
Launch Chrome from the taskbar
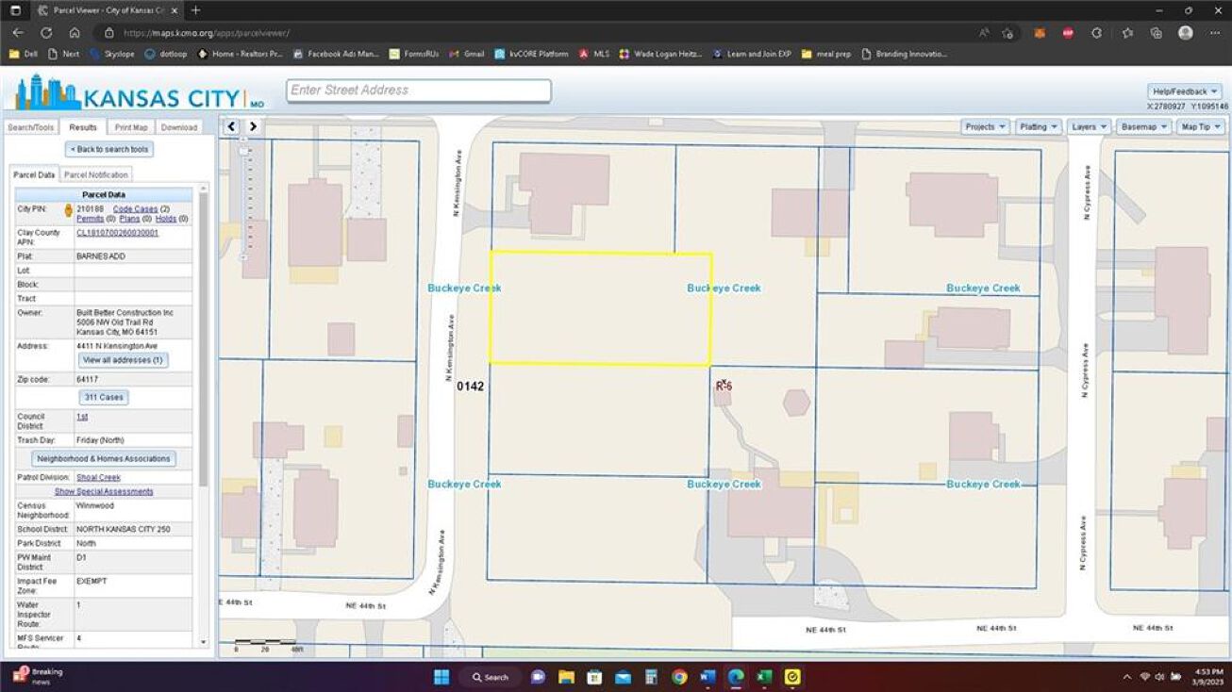tap(679, 677)
